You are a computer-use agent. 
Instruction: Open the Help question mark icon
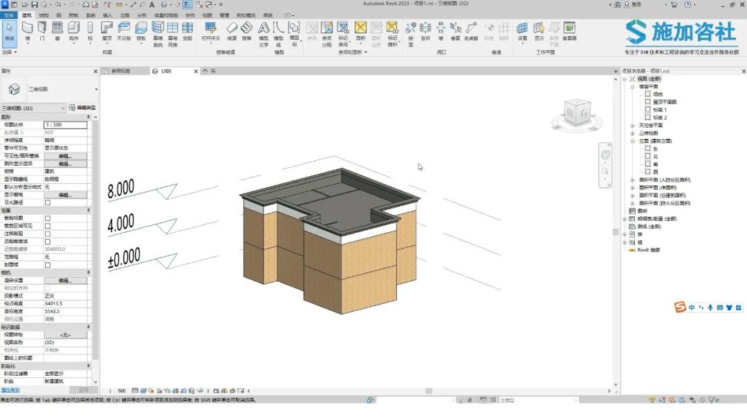(x=688, y=5)
